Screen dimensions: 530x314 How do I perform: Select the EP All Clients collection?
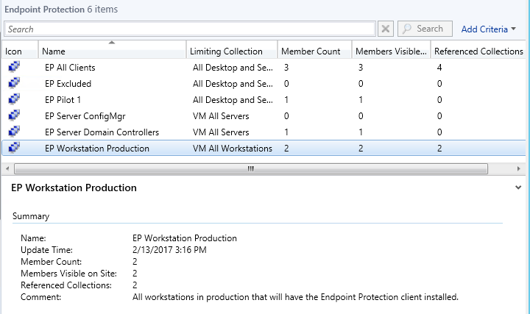point(70,68)
